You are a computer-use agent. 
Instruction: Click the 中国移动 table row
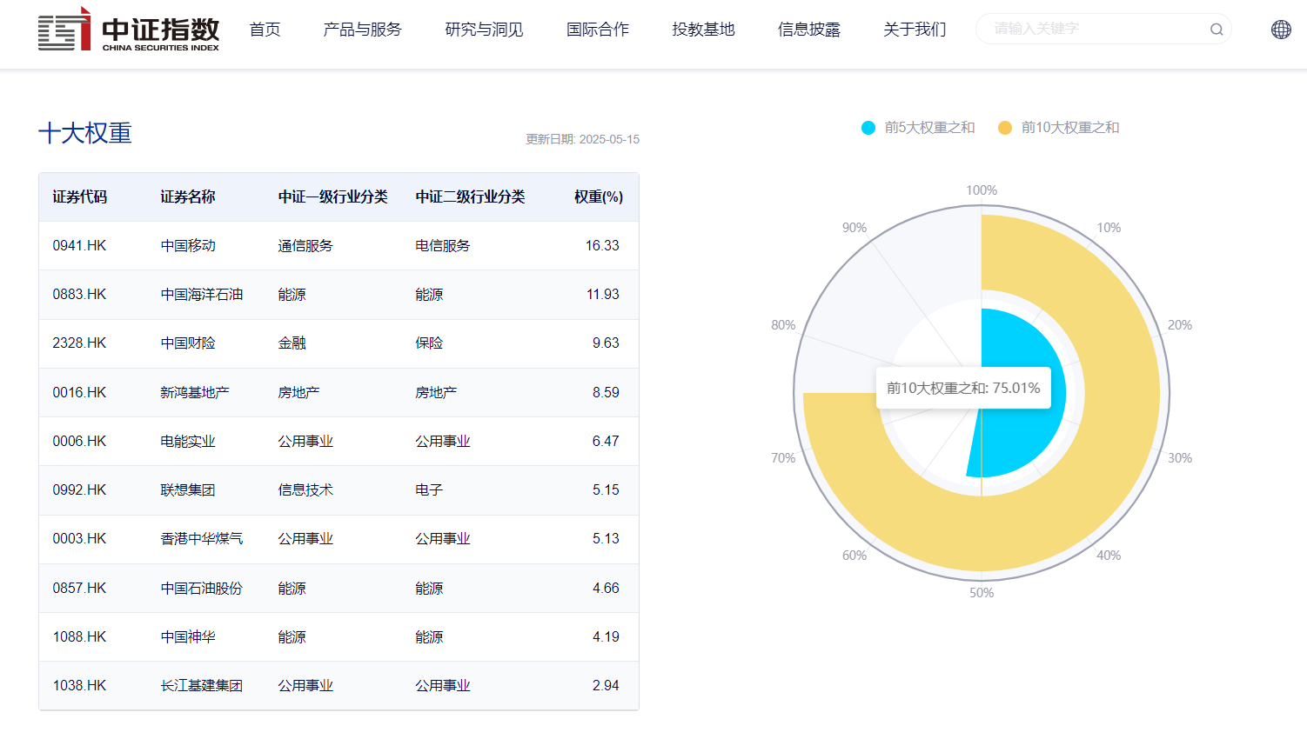338,245
